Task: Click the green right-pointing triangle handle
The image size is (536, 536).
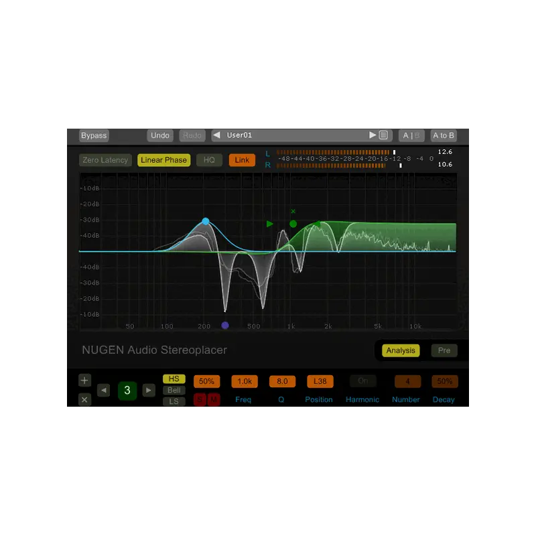Action: pyautogui.click(x=270, y=224)
